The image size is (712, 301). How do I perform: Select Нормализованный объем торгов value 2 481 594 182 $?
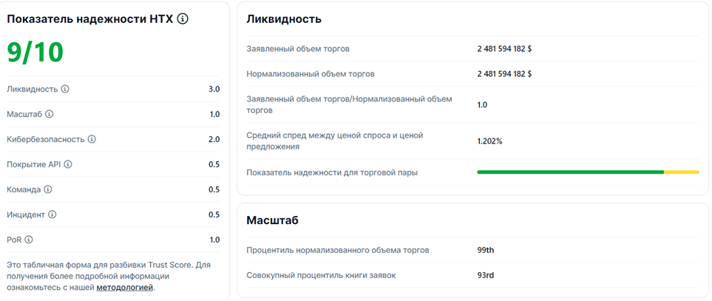[504, 73]
